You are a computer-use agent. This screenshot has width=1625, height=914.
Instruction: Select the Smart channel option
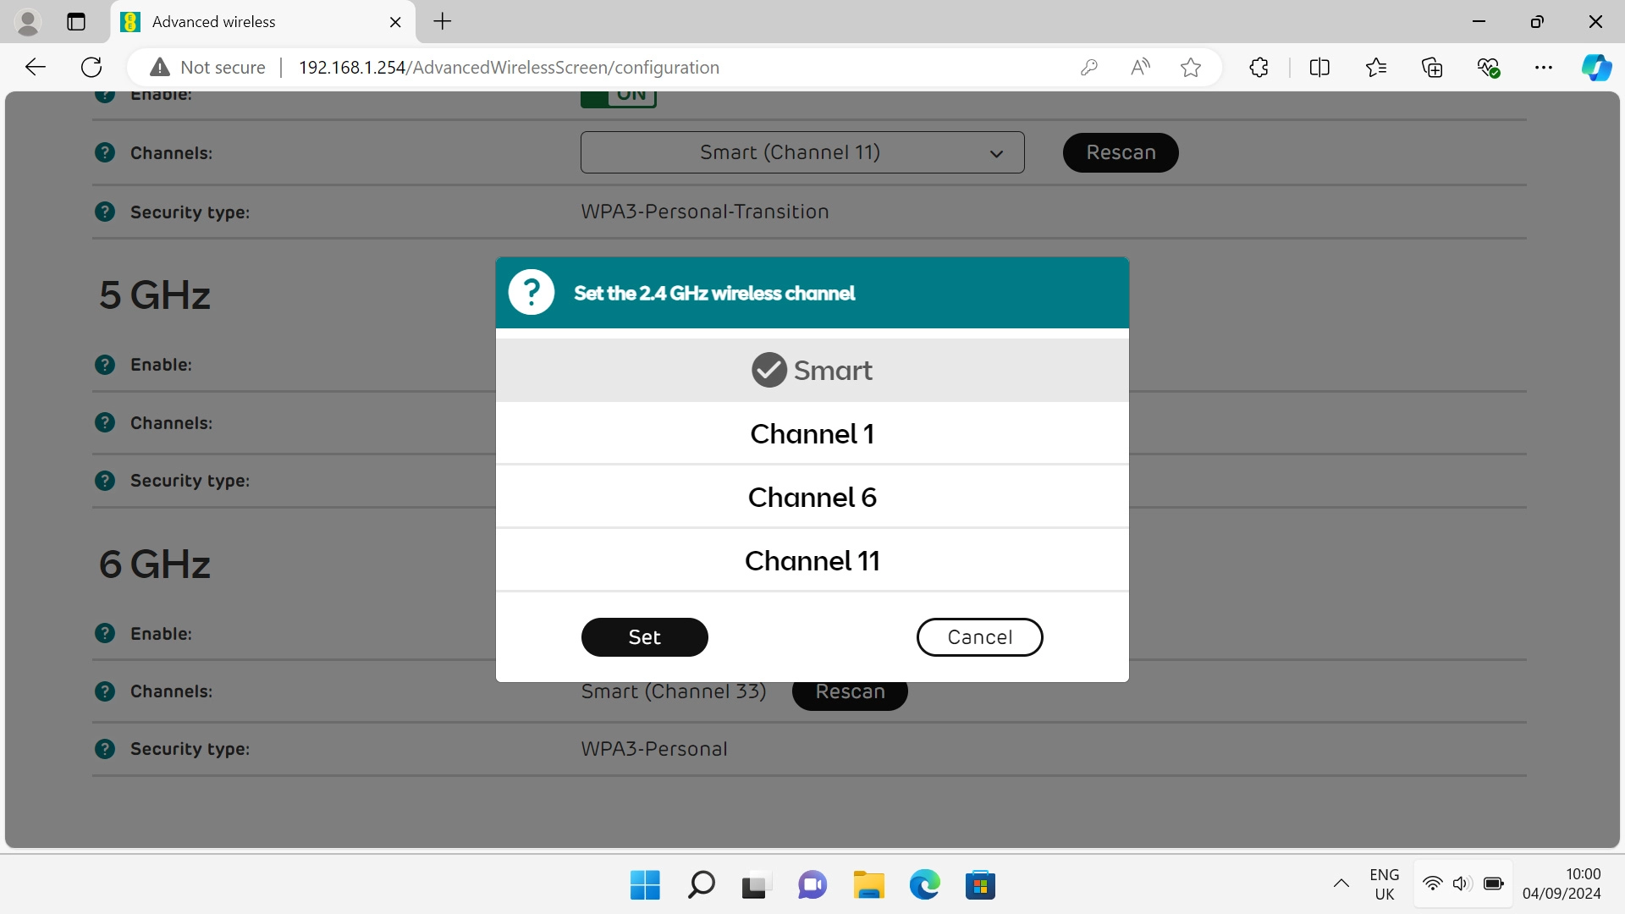[x=812, y=370]
